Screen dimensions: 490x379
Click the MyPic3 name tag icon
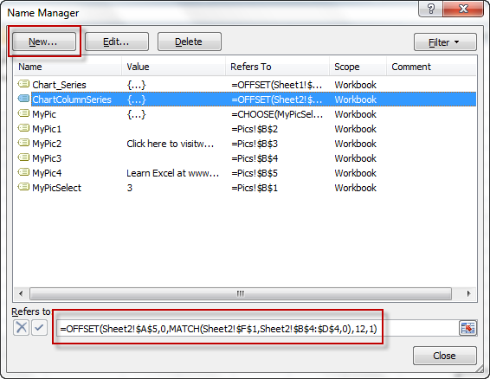coord(23,157)
